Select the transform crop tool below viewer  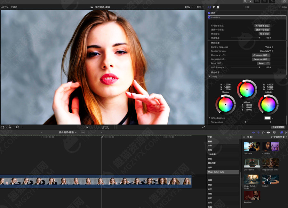[3, 127]
